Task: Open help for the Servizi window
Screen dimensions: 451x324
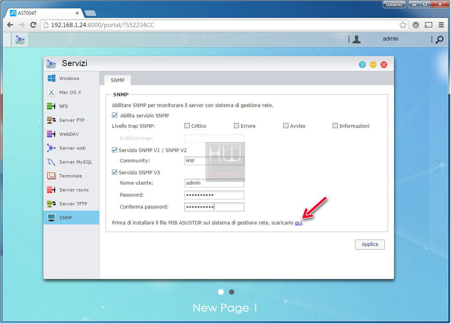Action: pyautogui.click(x=362, y=64)
